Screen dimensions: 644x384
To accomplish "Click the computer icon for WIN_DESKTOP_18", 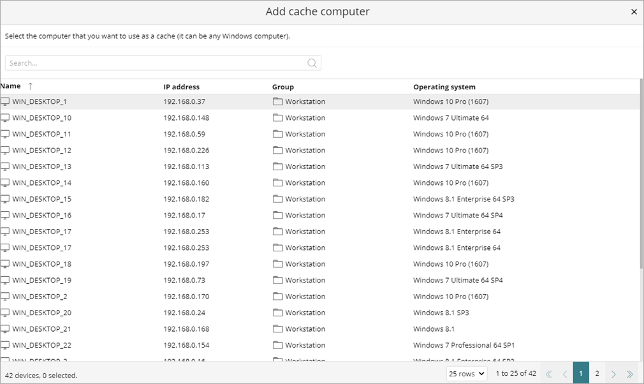I will [x=6, y=263].
